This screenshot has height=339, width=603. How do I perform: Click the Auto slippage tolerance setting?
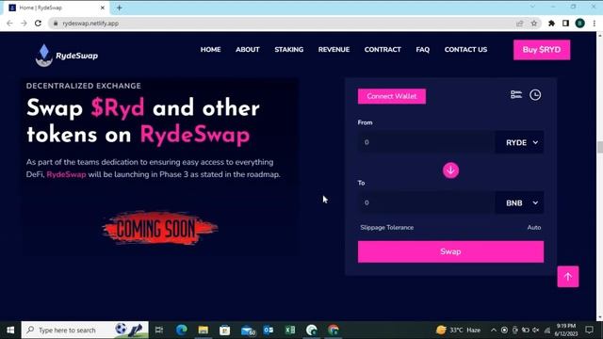(534, 228)
